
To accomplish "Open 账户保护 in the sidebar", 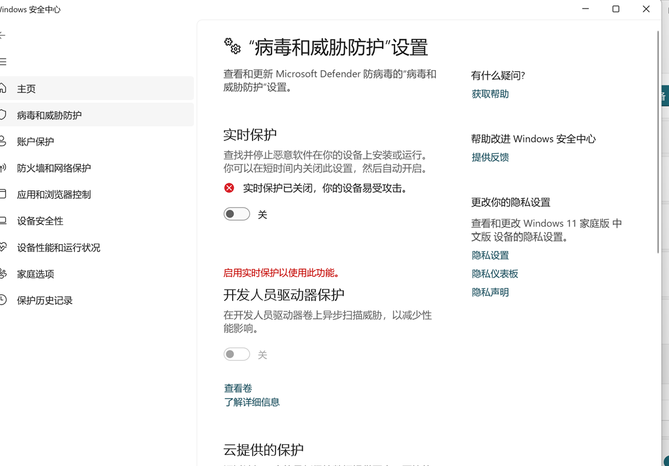I will 97,141.
